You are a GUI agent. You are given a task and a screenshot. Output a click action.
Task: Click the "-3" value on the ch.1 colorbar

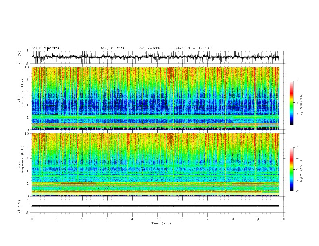tap(297, 81)
